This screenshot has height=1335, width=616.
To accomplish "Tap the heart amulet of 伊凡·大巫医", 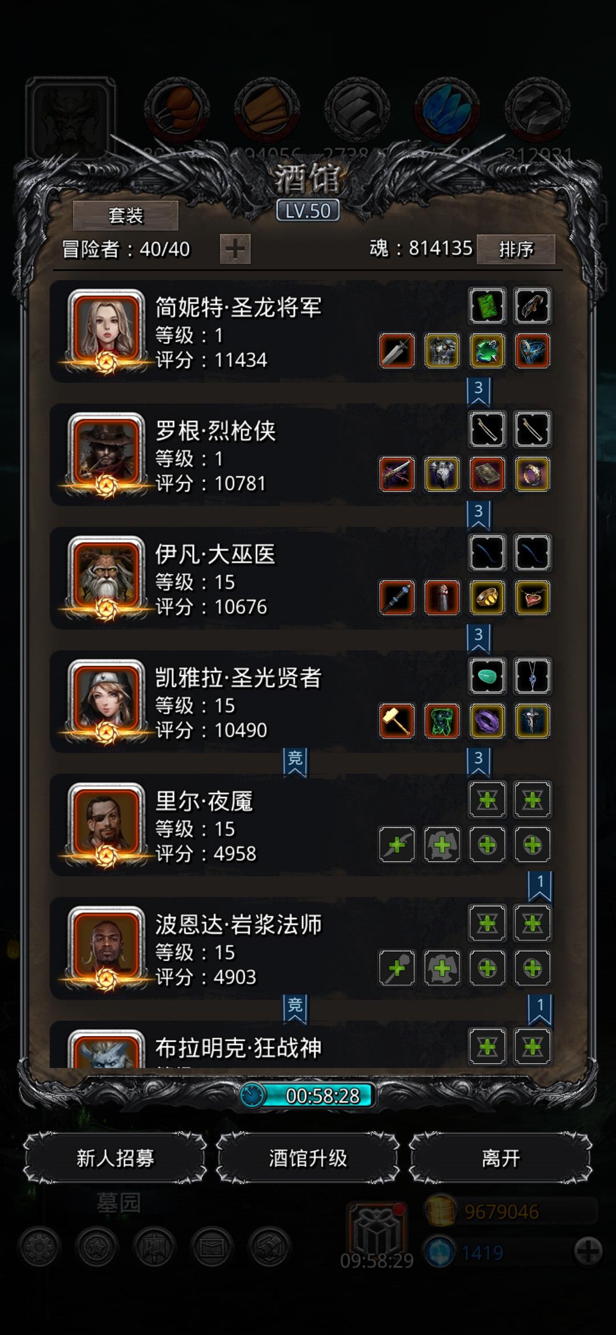I will click(532, 598).
